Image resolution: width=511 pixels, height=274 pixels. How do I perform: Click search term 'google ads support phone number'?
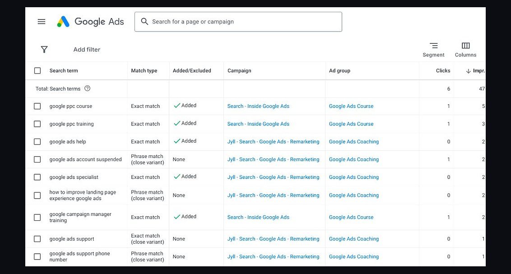coord(79,257)
